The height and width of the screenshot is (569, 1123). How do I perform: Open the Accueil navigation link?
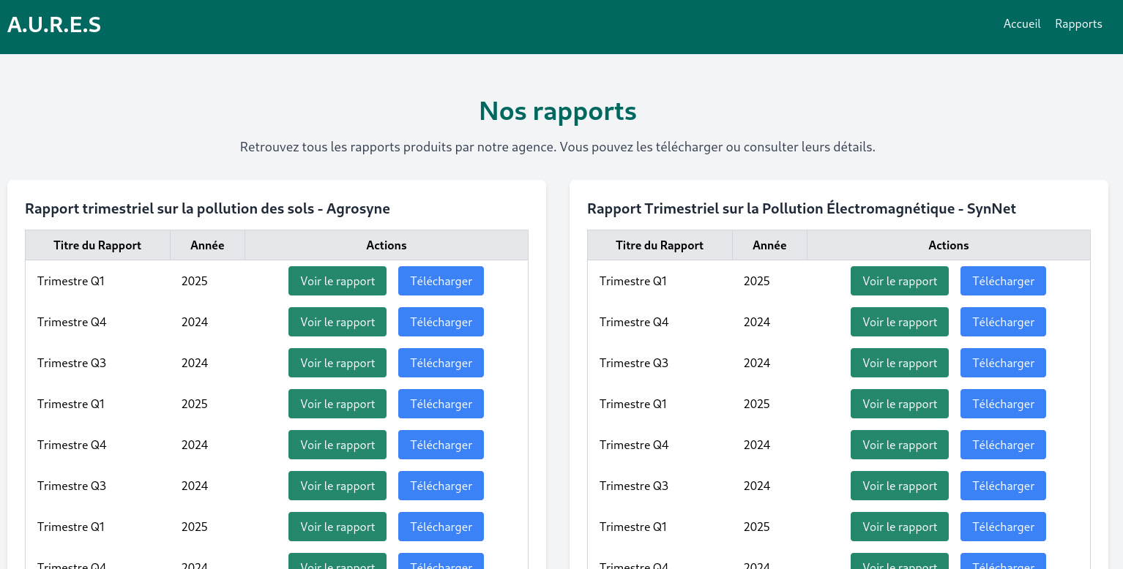(1021, 24)
